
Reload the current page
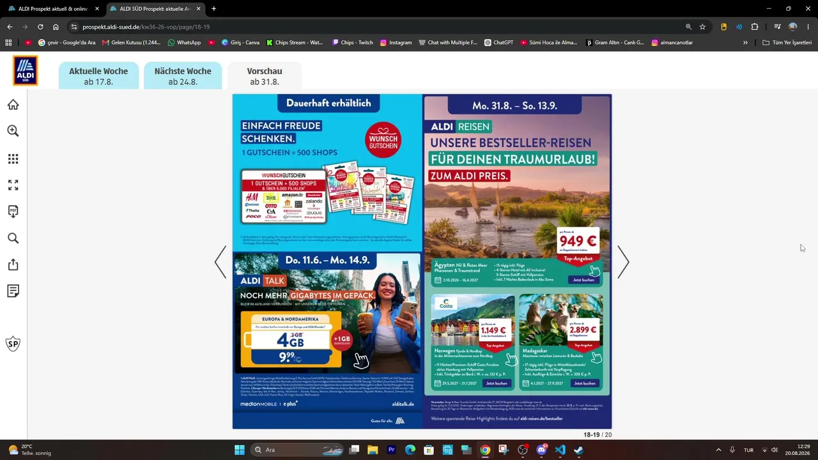pyautogui.click(x=40, y=27)
